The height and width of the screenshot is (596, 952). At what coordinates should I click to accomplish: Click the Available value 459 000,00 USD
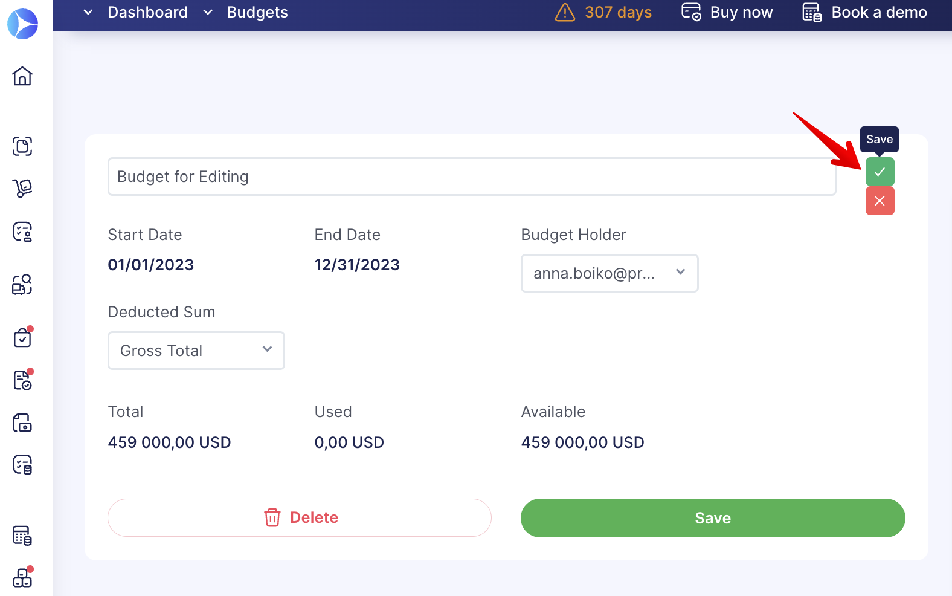coord(582,442)
